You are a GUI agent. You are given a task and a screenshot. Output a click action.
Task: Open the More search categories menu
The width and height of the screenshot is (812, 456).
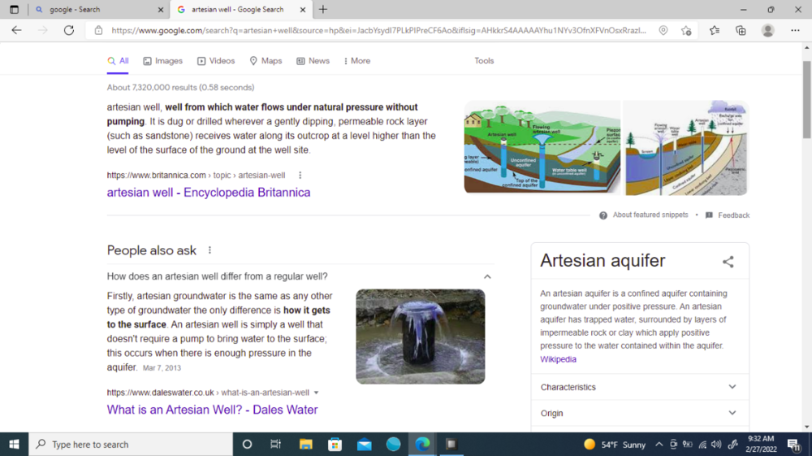[x=357, y=61]
